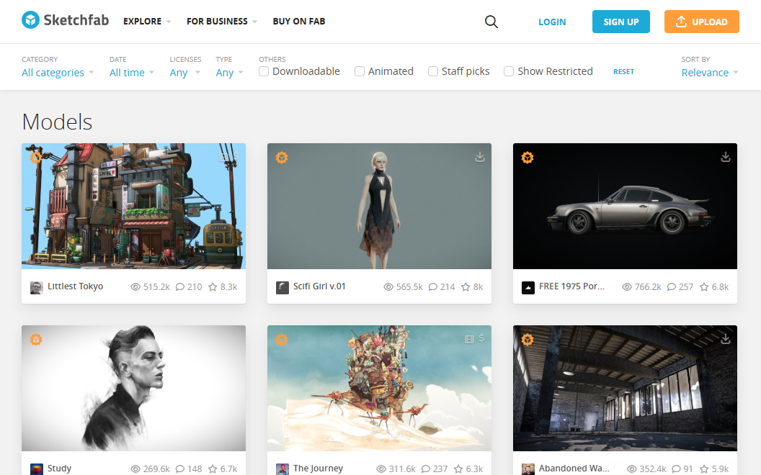The width and height of the screenshot is (761, 475).
Task: Open the For Business menu
Action: [221, 22]
